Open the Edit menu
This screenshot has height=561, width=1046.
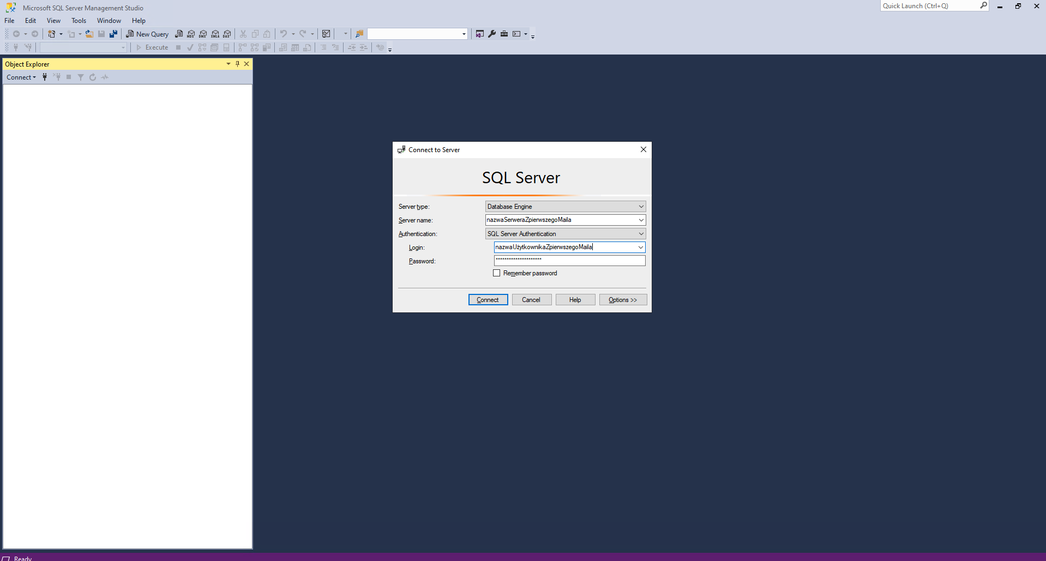point(31,21)
